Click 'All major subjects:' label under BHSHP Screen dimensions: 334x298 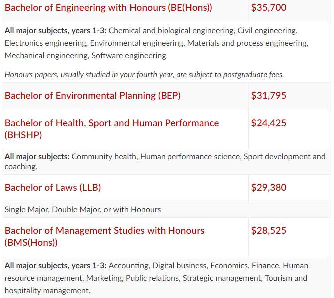(x=37, y=157)
